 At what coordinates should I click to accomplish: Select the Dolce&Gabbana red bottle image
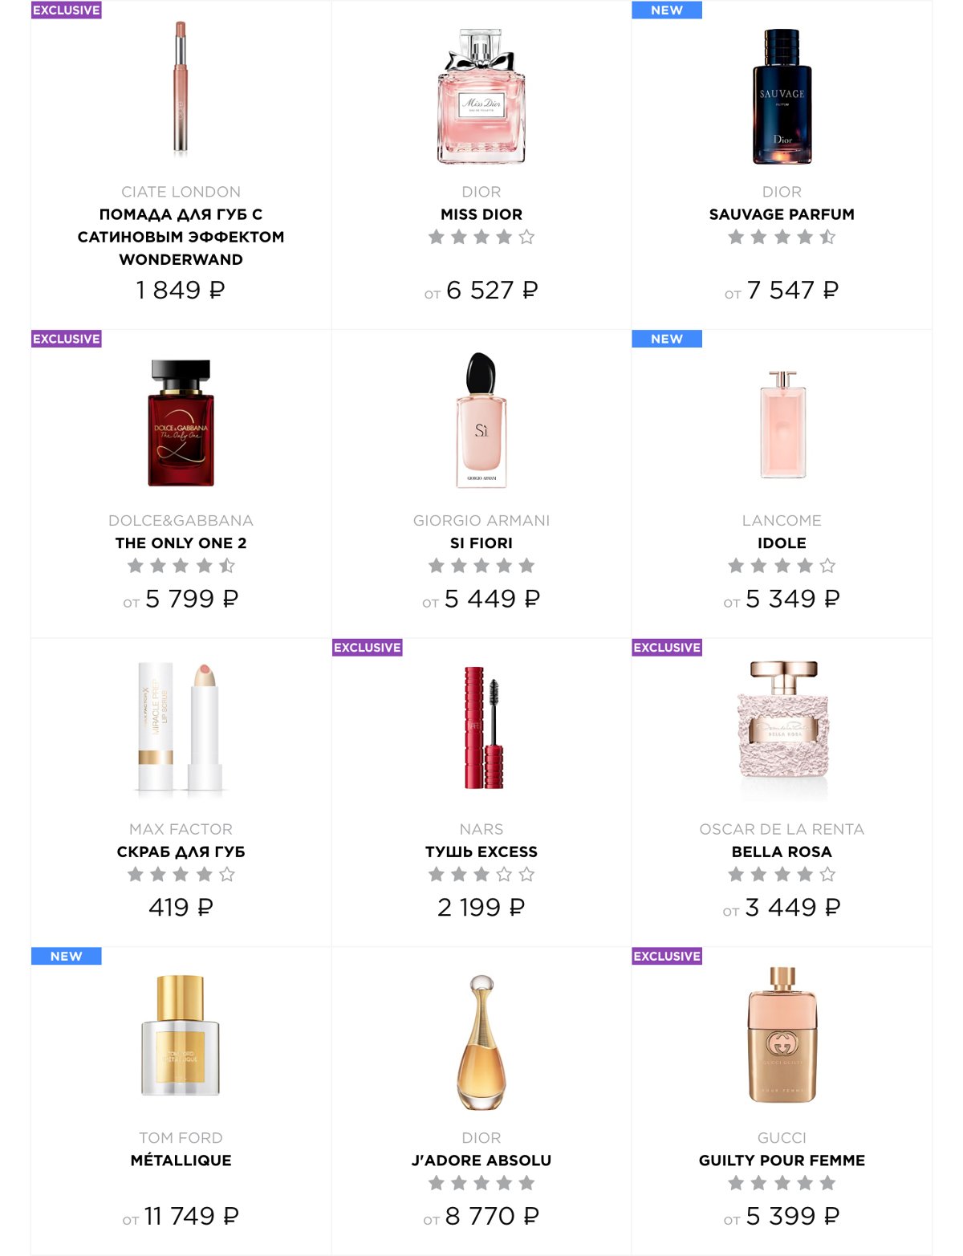[181, 422]
